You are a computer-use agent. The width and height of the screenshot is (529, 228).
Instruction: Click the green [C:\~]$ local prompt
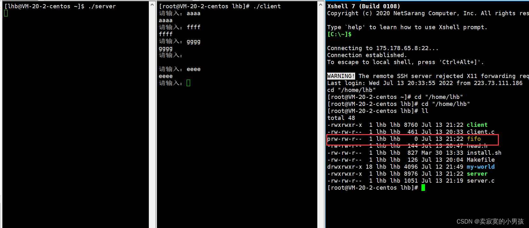coord(340,34)
